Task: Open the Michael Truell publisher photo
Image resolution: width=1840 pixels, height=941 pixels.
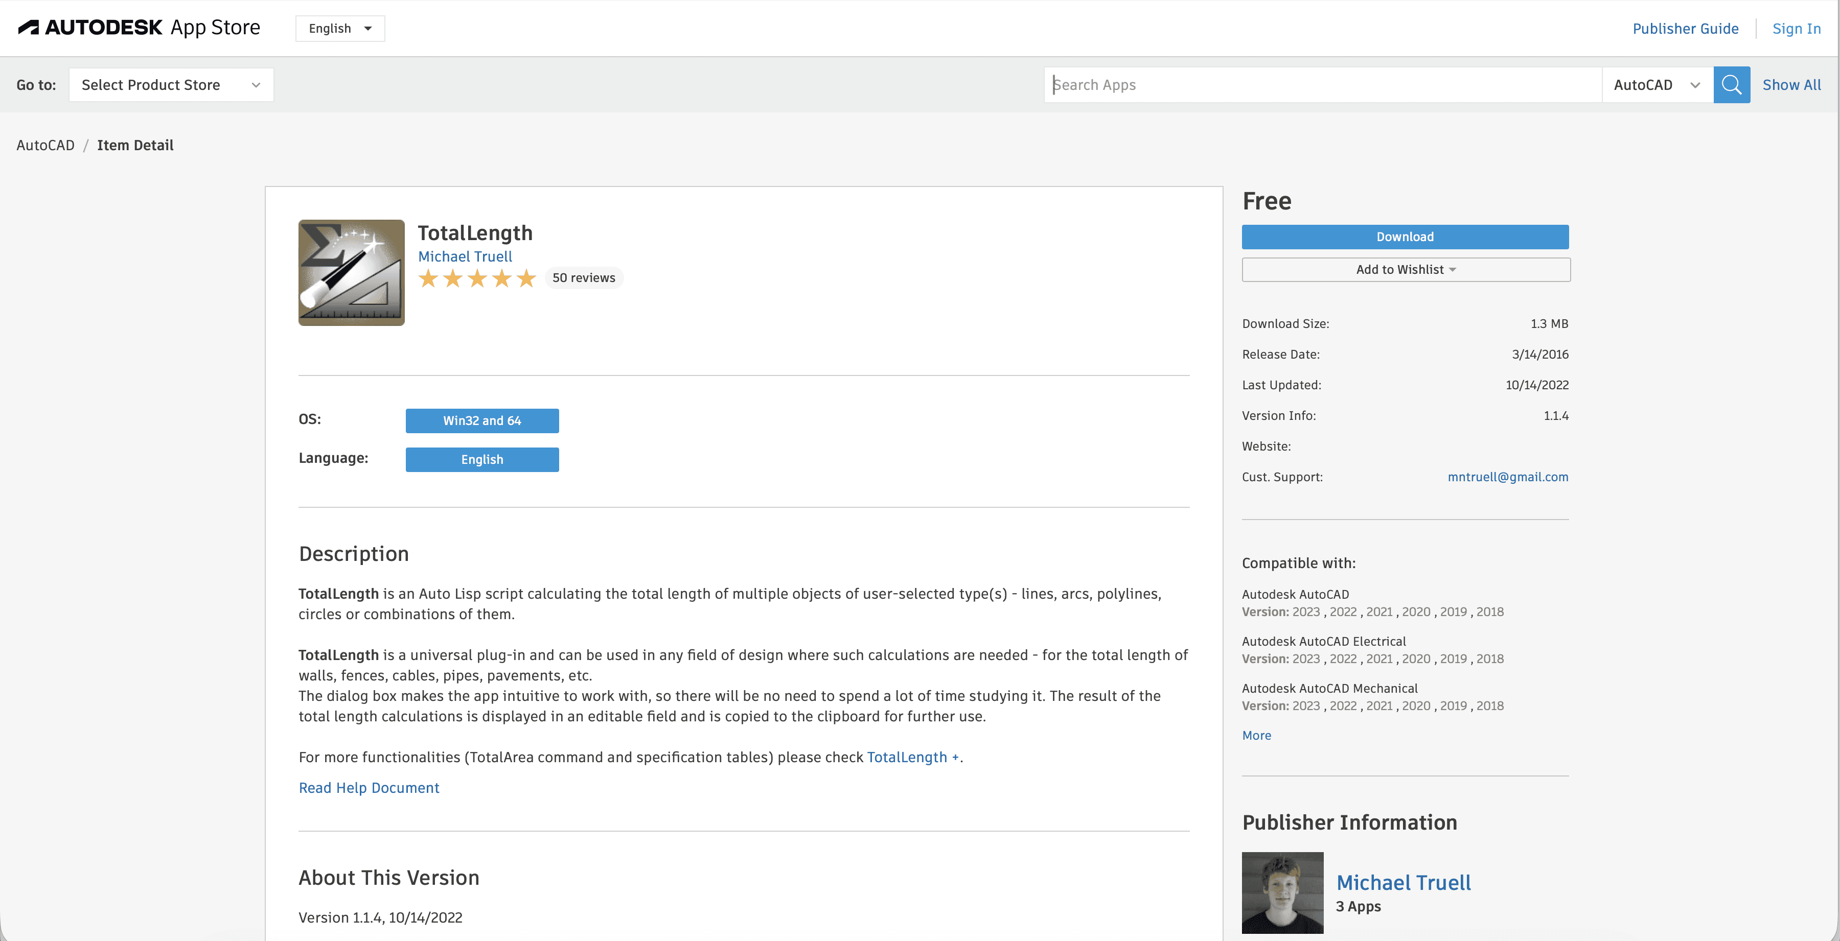Action: coord(1282,892)
